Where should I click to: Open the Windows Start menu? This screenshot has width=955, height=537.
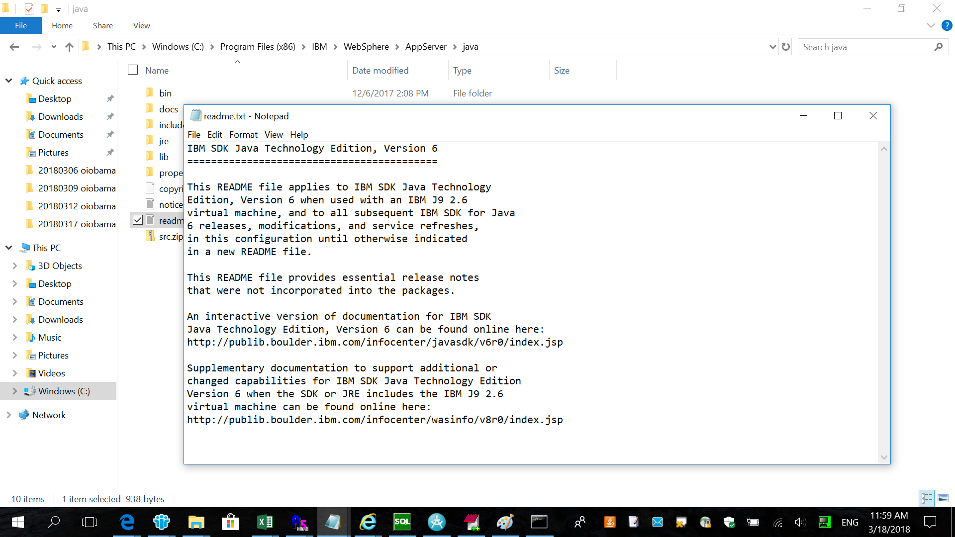pos(18,522)
